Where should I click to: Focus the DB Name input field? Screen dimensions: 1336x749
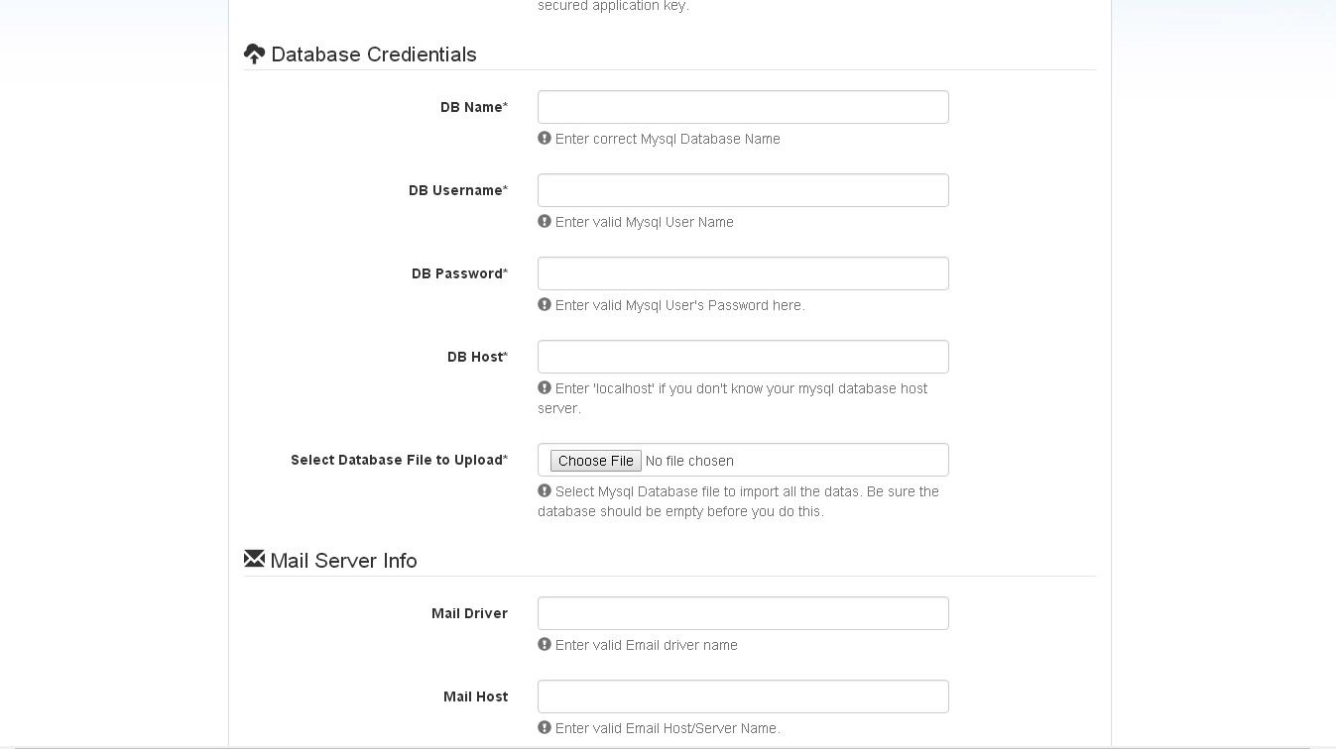743,107
